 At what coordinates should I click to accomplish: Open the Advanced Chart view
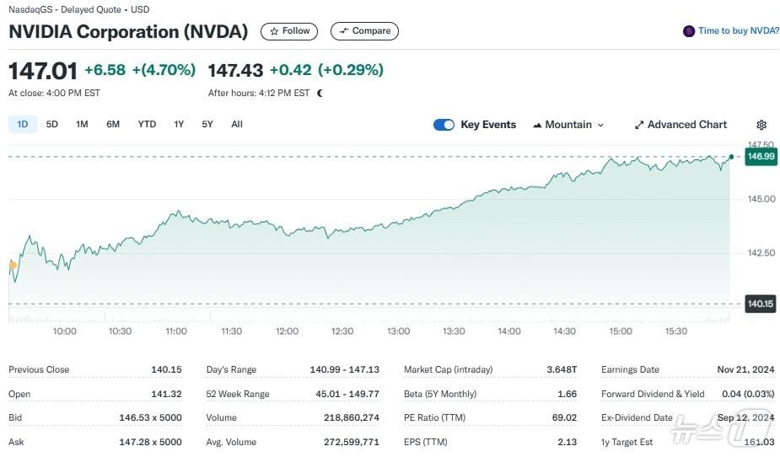(686, 125)
